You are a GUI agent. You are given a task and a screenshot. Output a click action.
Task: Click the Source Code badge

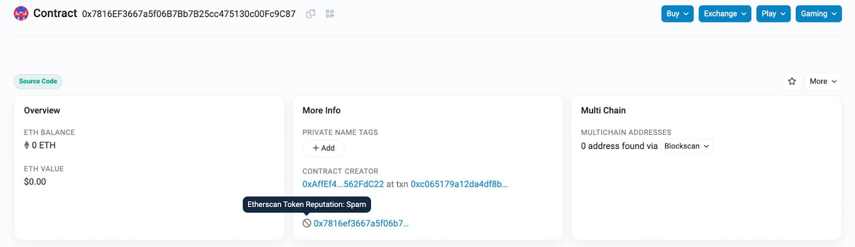pyautogui.click(x=38, y=82)
